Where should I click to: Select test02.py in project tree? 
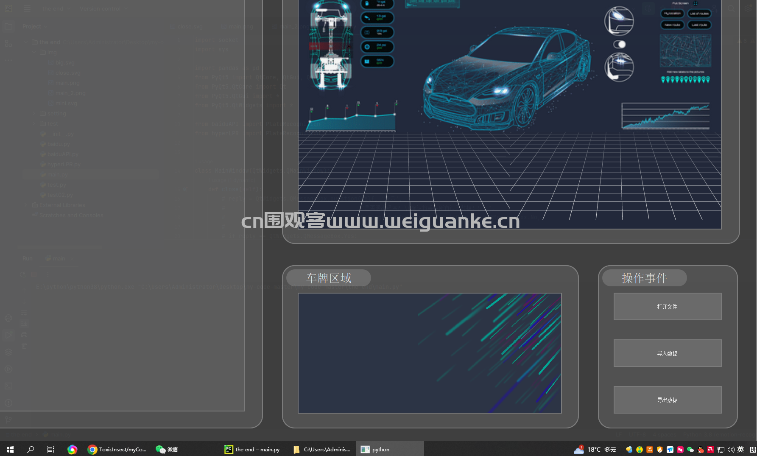(x=56, y=195)
